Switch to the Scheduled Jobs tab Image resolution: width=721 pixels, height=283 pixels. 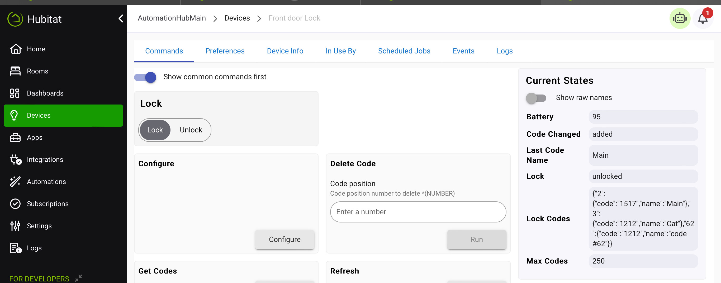[x=404, y=51]
